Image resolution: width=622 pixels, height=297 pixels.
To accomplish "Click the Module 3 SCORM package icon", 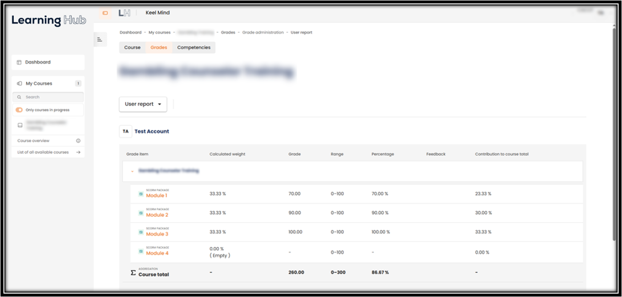I will (x=140, y=232).
